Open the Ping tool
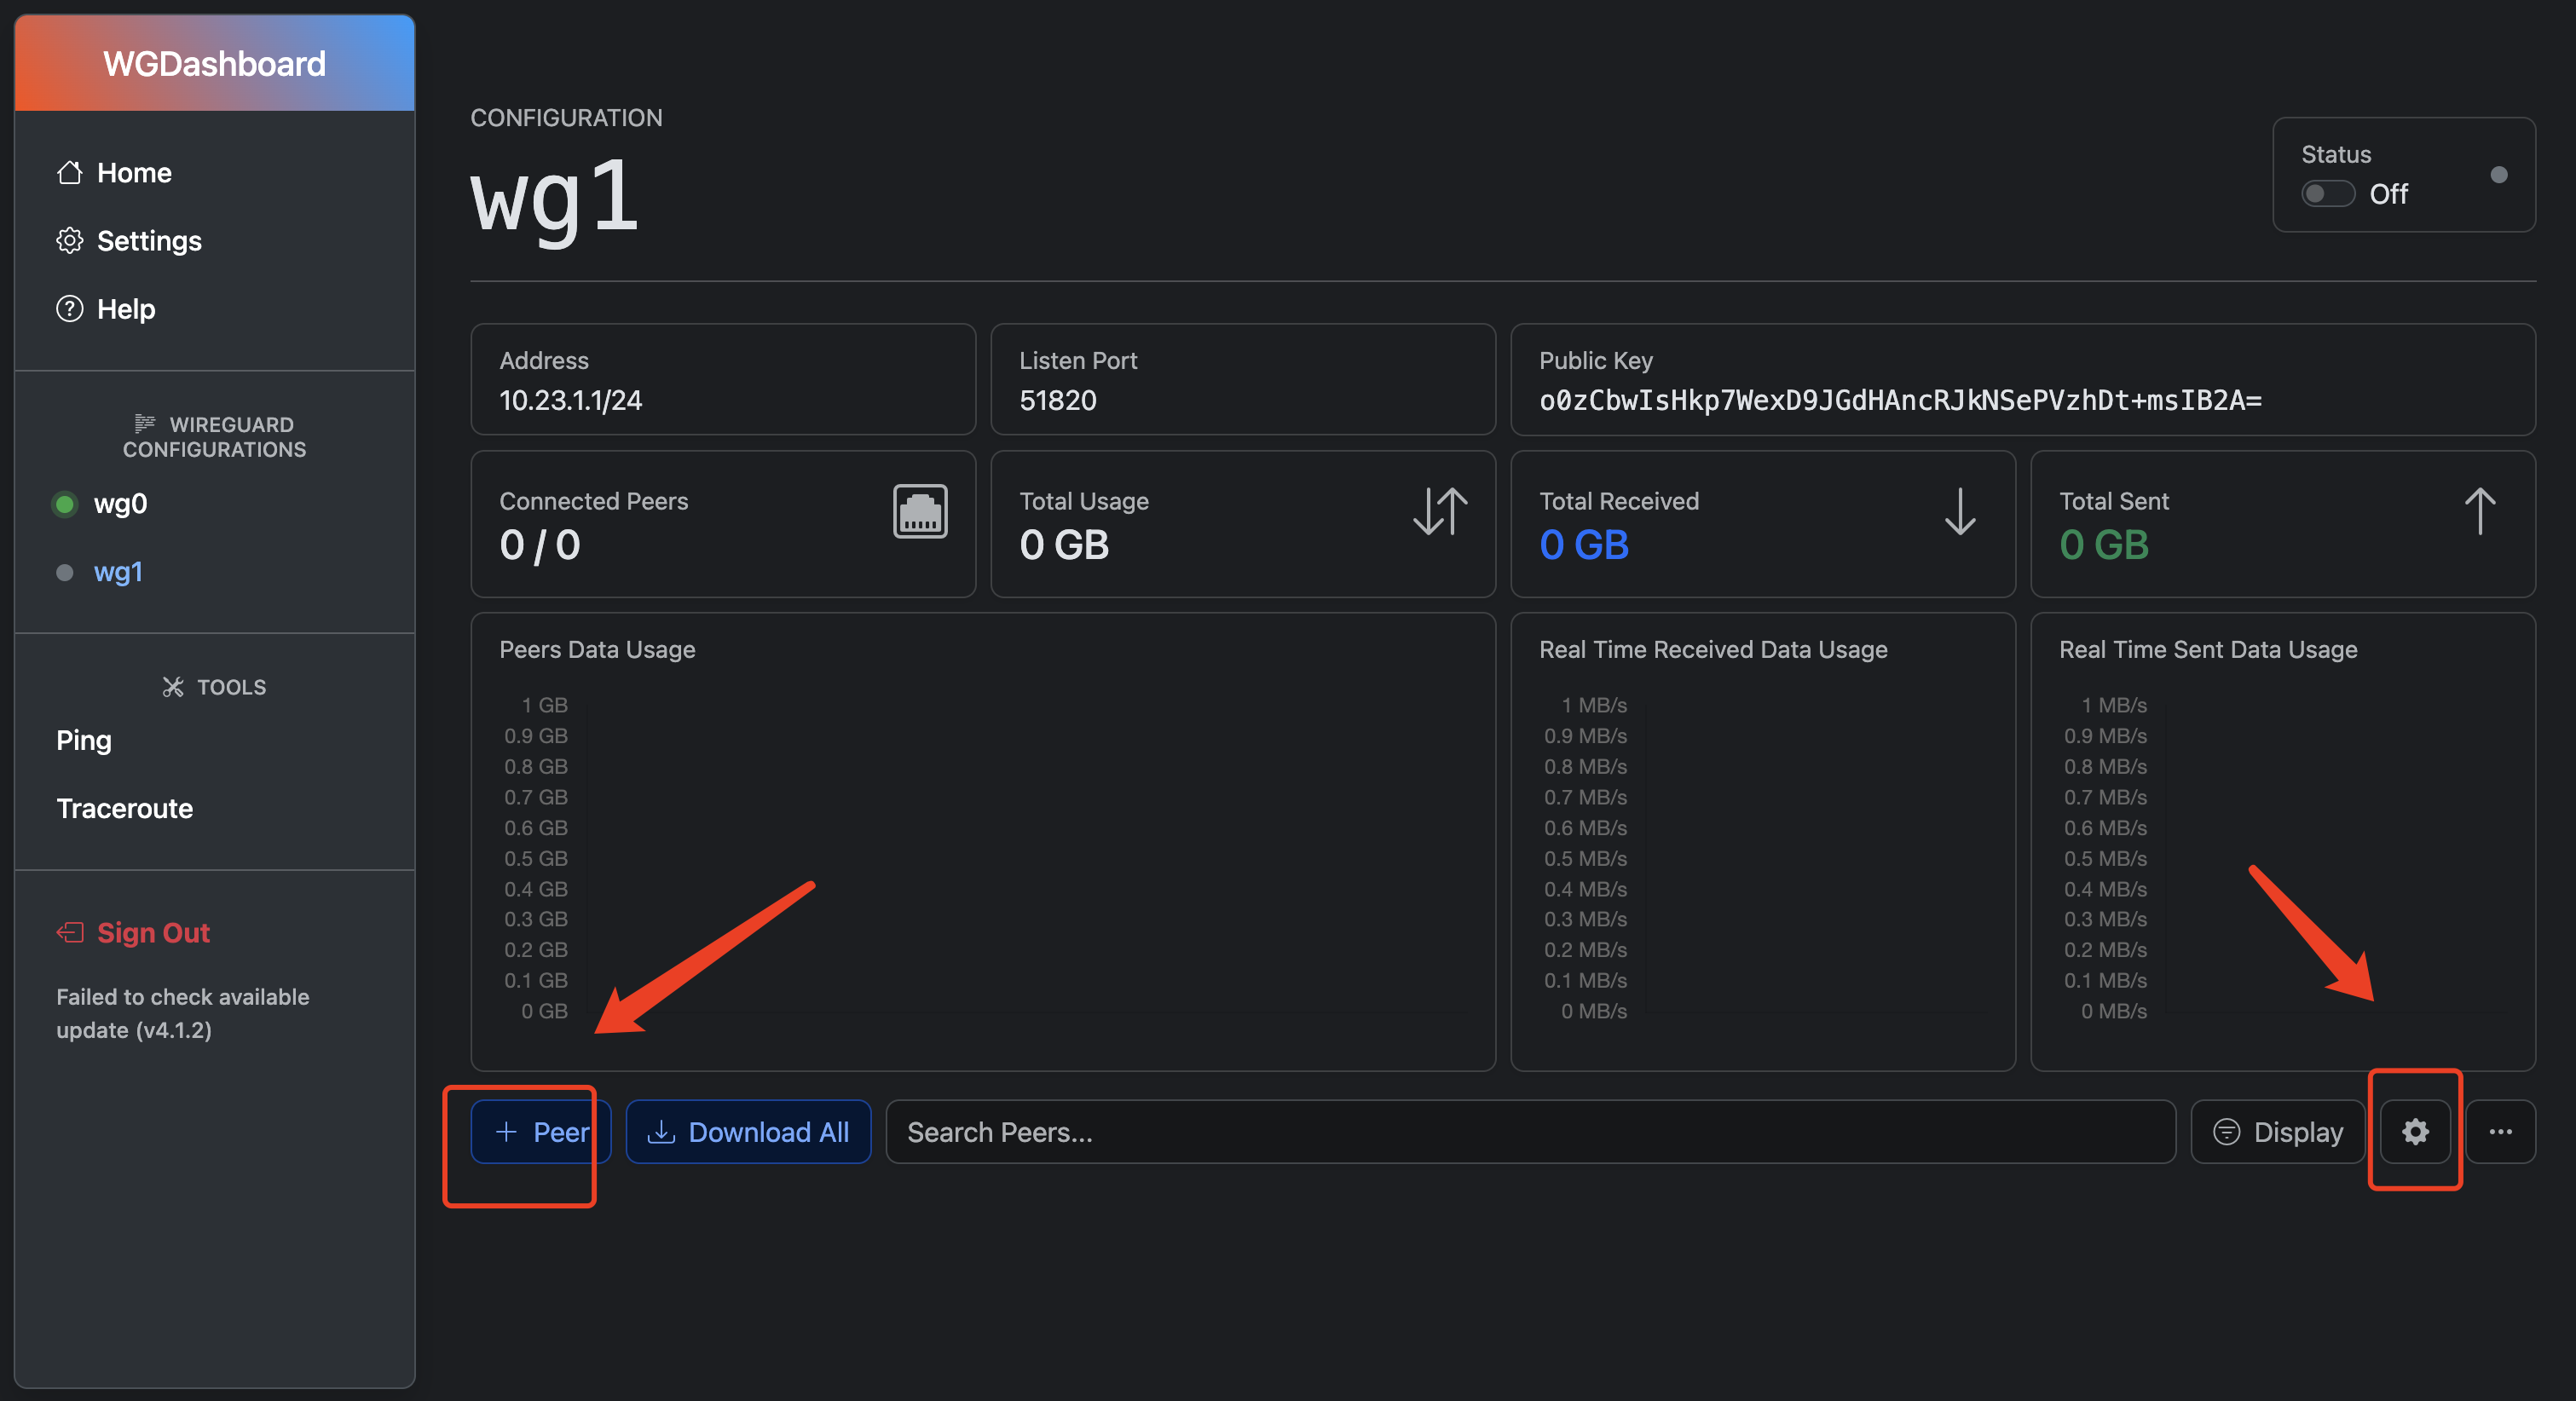This screenshot has width=2576, height=1401. click(84, 740)
